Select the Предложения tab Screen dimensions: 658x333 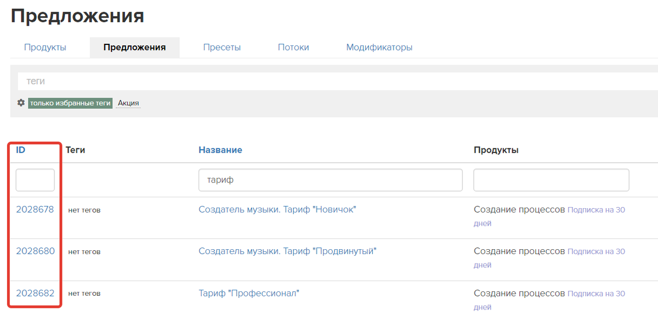point(134,47)
